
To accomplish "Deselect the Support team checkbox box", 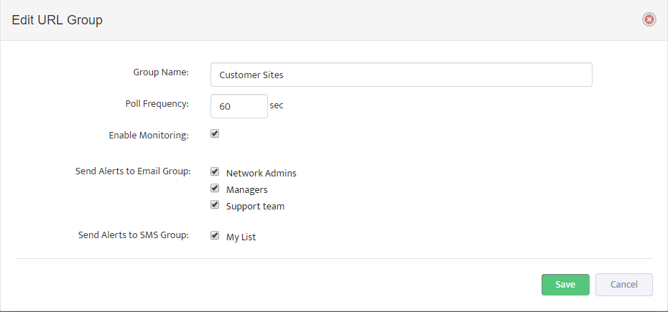I will click(x=215, y=204).
